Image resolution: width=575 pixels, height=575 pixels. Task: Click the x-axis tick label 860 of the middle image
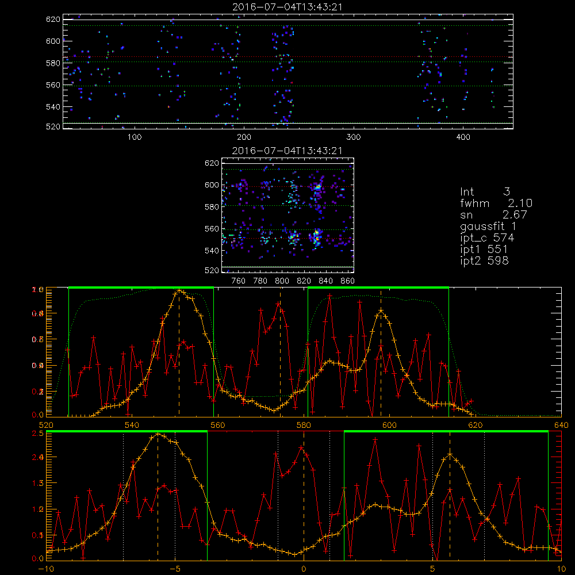[347, 281]
